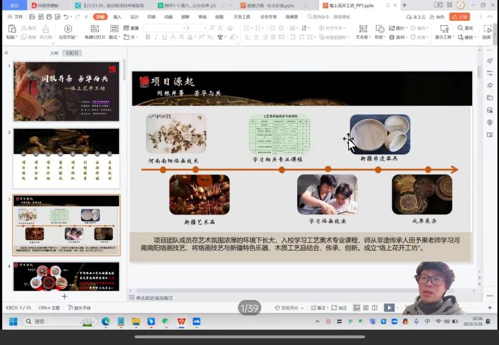Viewport: 499px width, 345px height.
Task: Open the Layout dropdown
Action: [114, 37]
